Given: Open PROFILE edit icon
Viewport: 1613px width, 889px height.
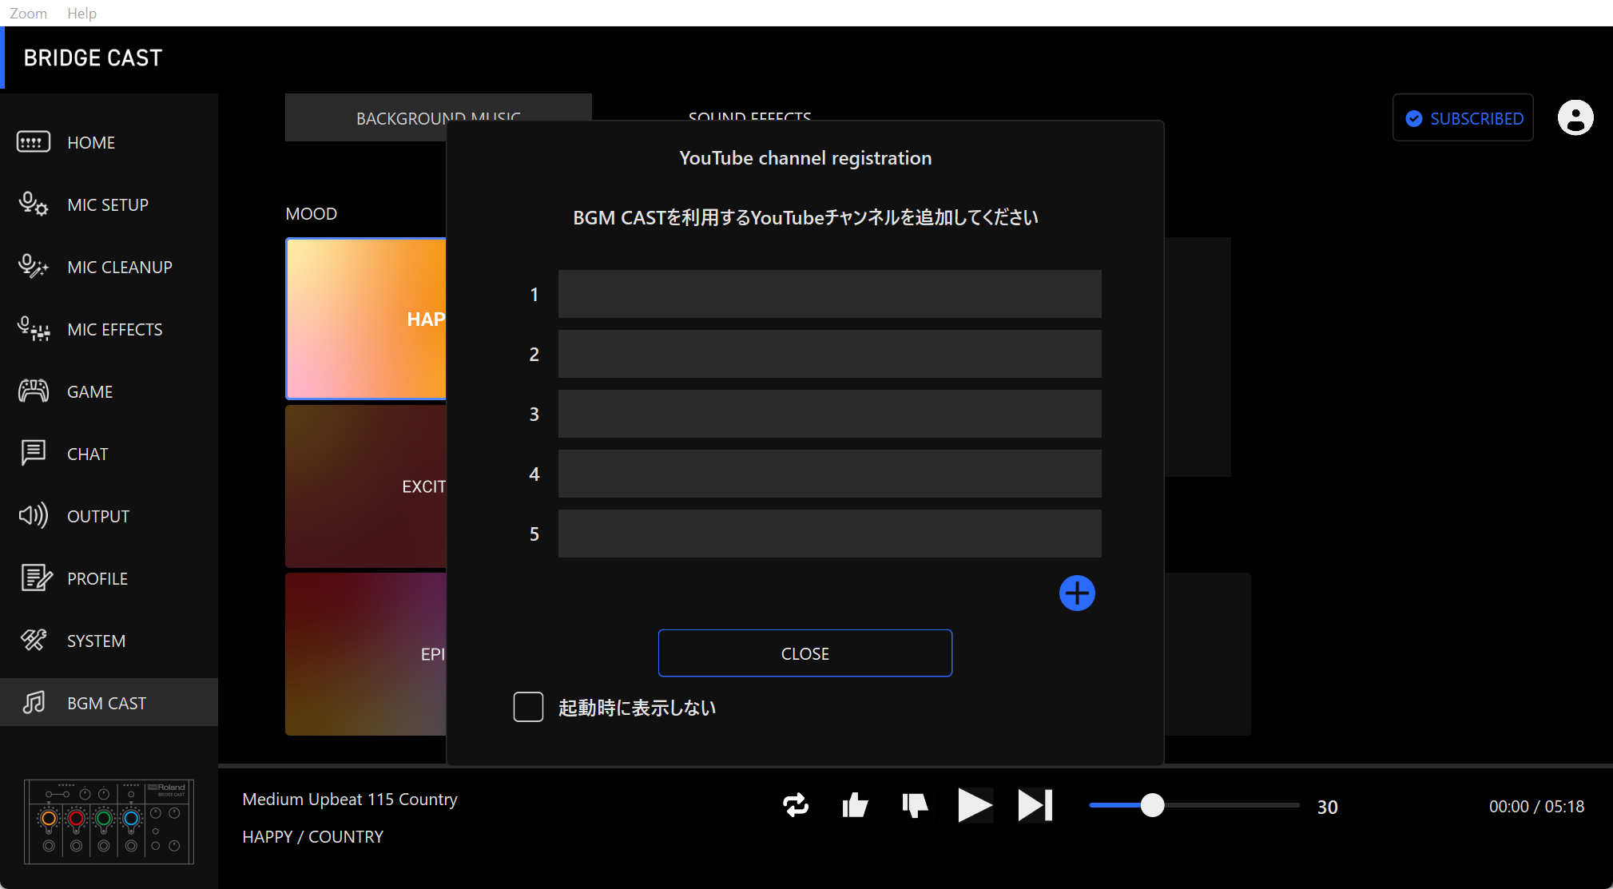Looking at the screenshot, I should [36, 578].
